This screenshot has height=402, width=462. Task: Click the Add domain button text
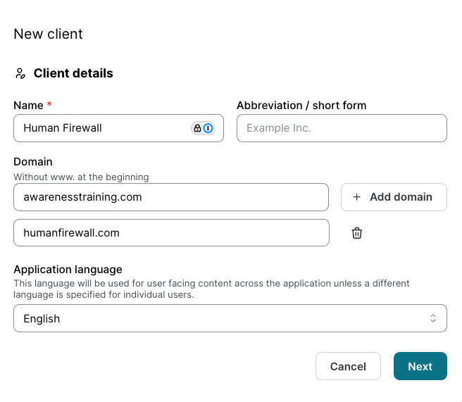pos(401,197)
